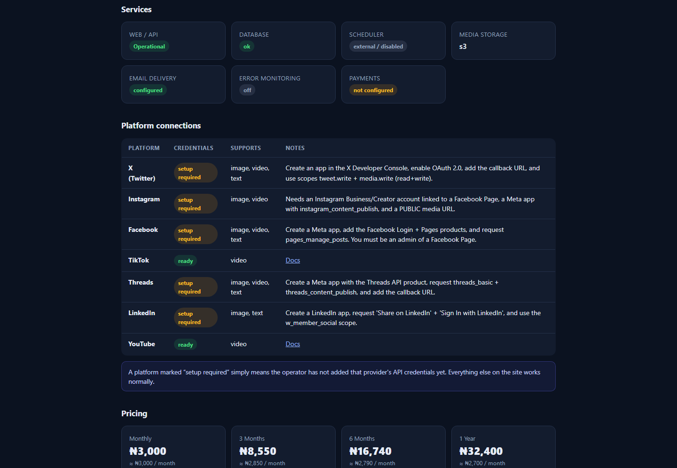The width and height of the screenshot is (677, 468).
Task: Click the EMAIL DELIVERY service label
Action: pos(153,79)
